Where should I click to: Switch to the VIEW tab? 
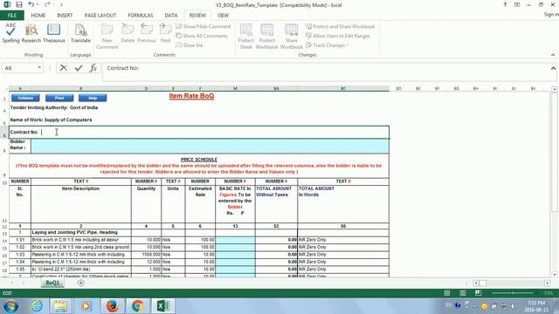pos(223,16)
